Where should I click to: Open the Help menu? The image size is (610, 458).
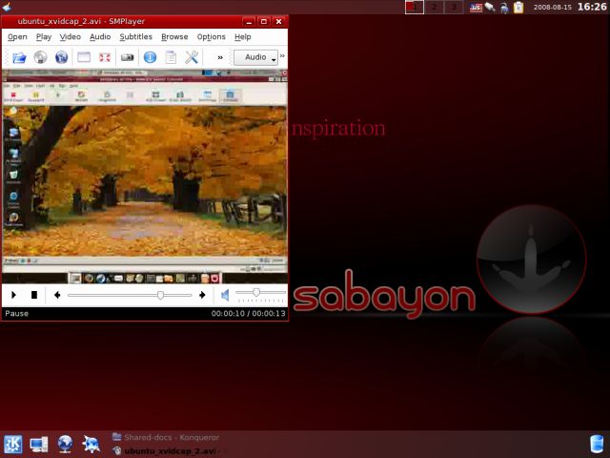pyautogui.click(x=242, y=37)
